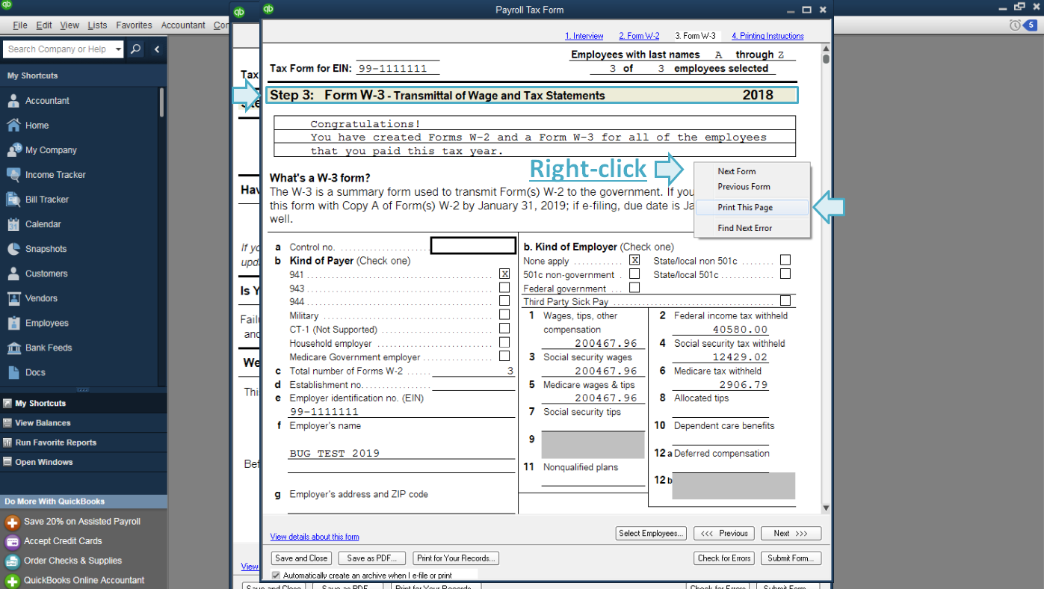Open QuickBooks Online Accountant link

click(x=84, y=580)
